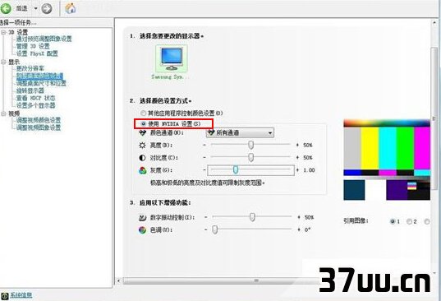Open the Home icon in toolbar
This screenshot has height=301, width=441.
[x=70, y=8]
